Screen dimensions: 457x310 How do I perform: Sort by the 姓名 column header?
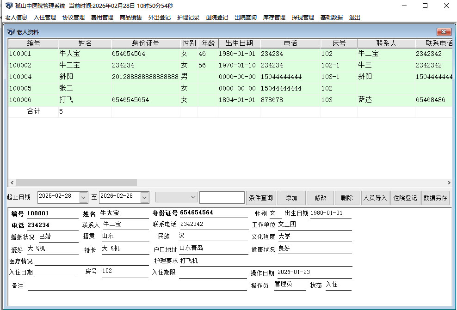(85, 43)
